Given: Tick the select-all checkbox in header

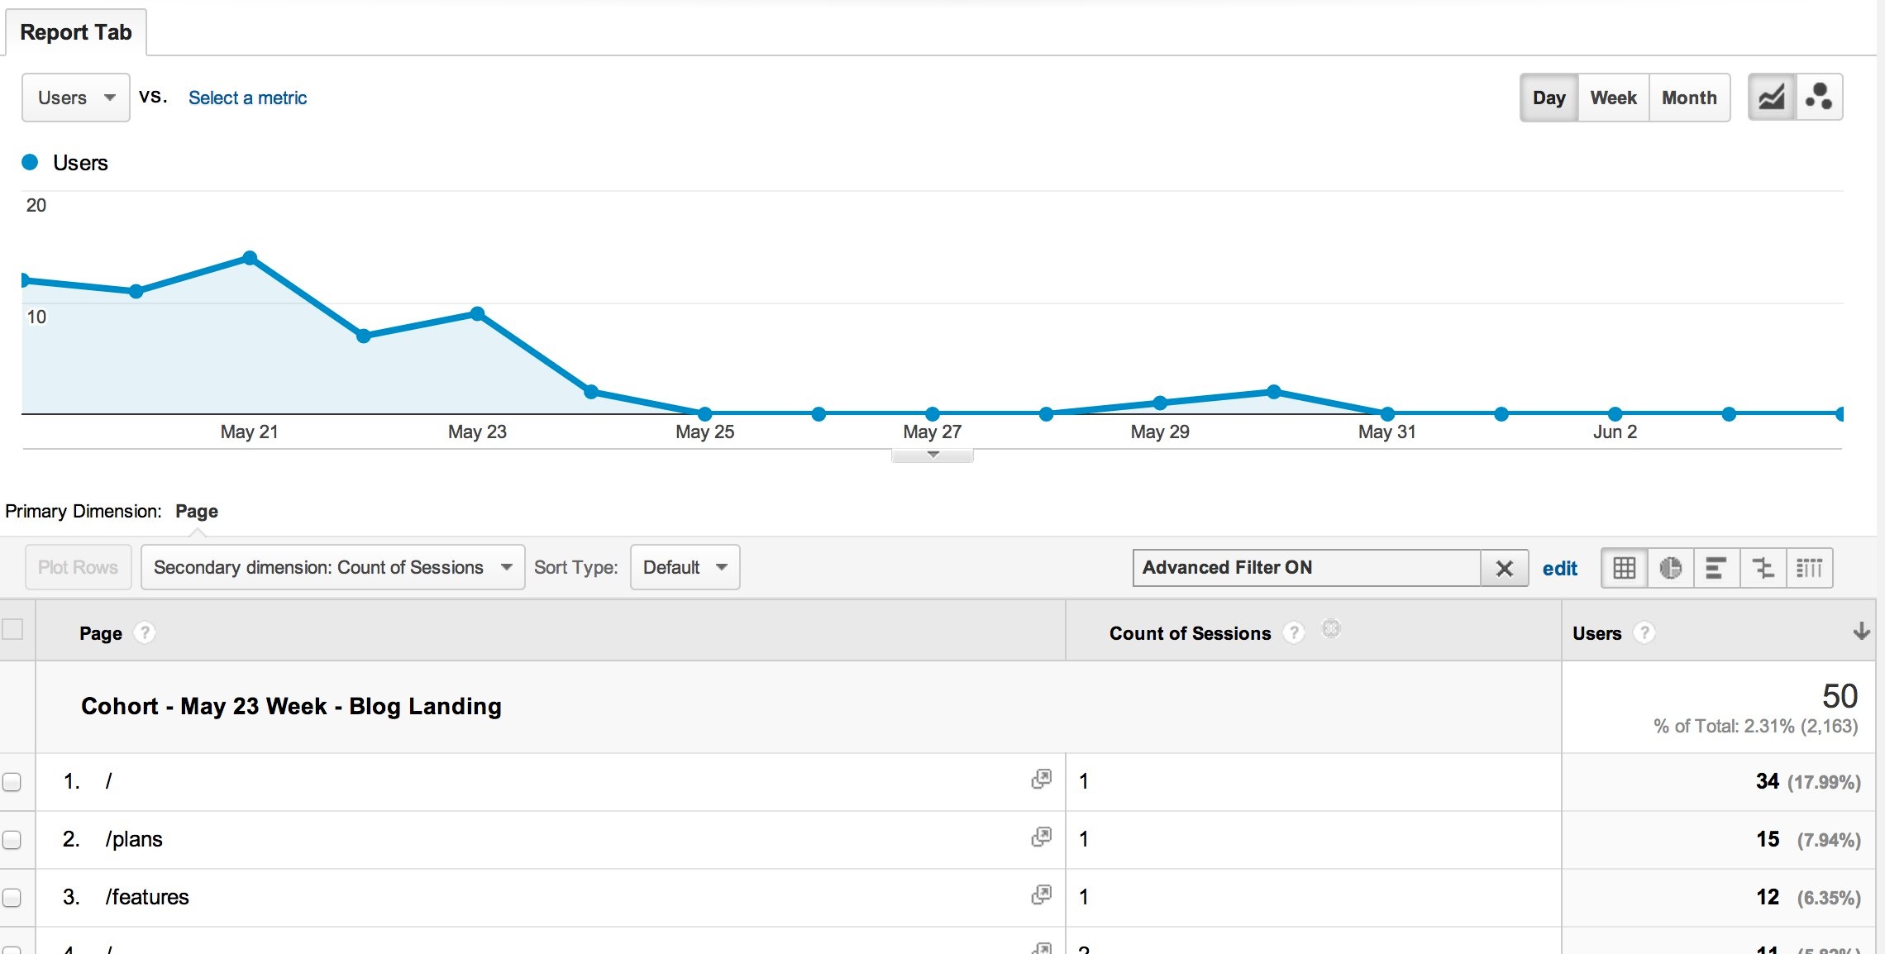Looking at the screenshot, I should coord(12,630).
